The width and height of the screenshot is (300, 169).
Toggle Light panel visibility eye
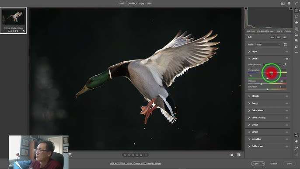(x=286, y=52)
